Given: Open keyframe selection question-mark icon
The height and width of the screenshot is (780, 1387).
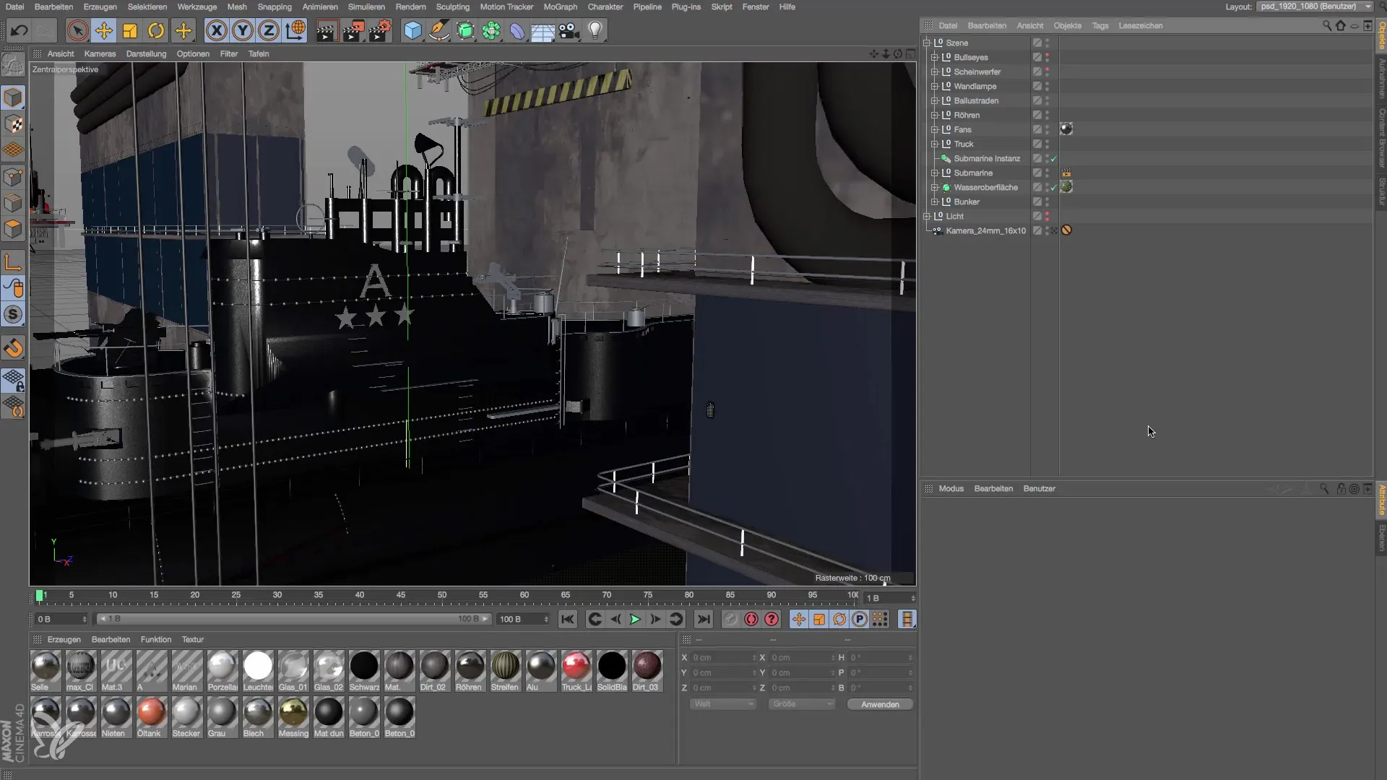Looking at the screenshot, I should pyautogui.click(x=772, y=619).
